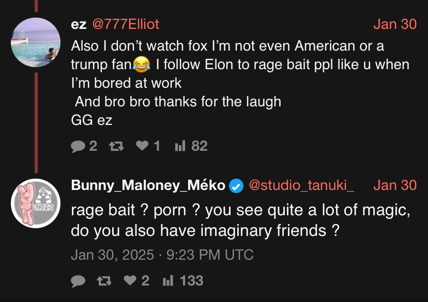428x302 pixels.
Task: Open the @777Elliot handle link
Action: tap(126, 24)
